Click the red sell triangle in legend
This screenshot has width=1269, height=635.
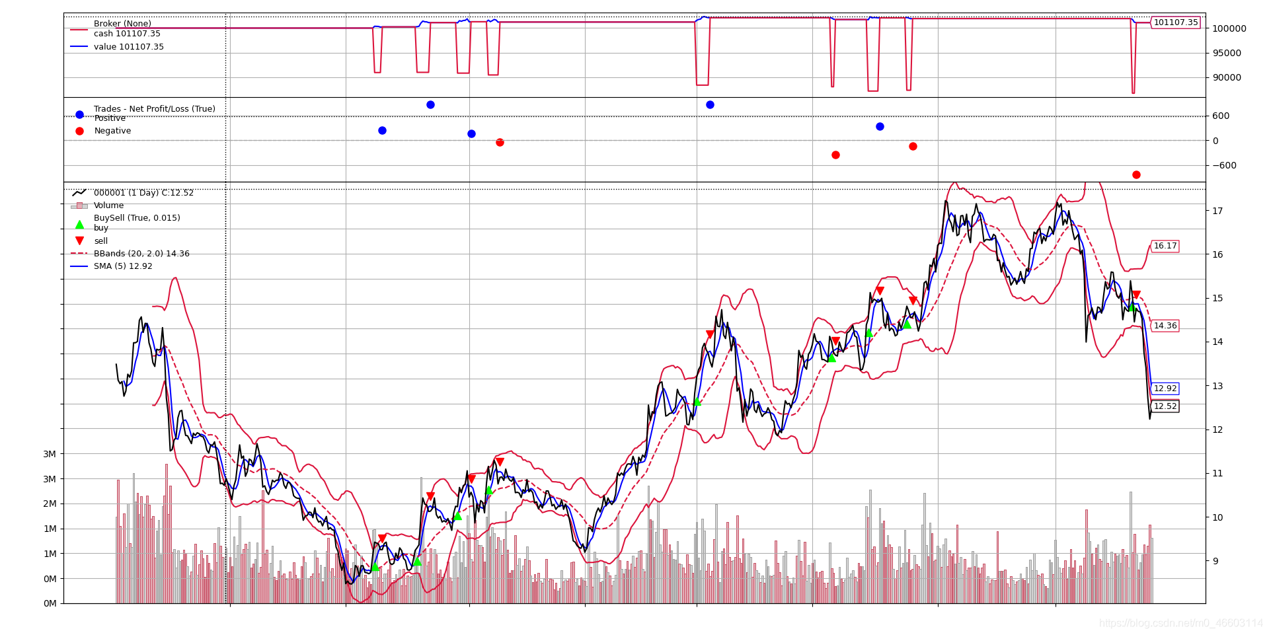(x=79, y=241)
